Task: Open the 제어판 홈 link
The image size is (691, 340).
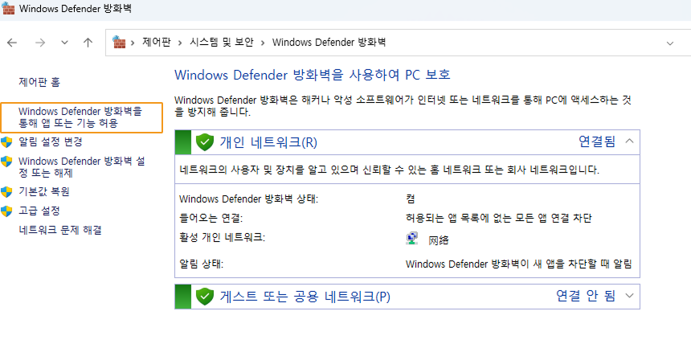Action: pos(39,81)
